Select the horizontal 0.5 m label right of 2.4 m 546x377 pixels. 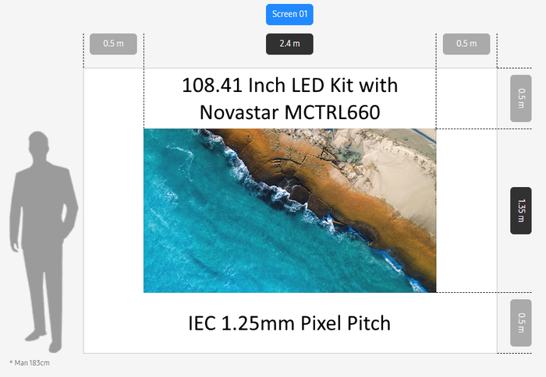pos(466,44)
